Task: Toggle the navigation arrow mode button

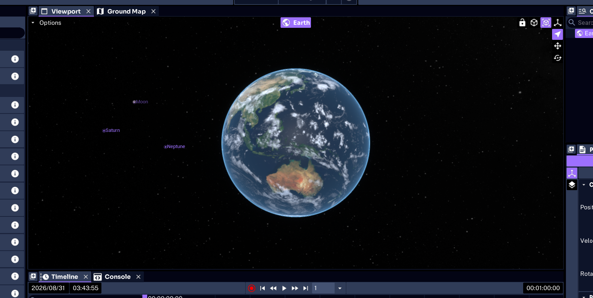Action: point(558,34)
